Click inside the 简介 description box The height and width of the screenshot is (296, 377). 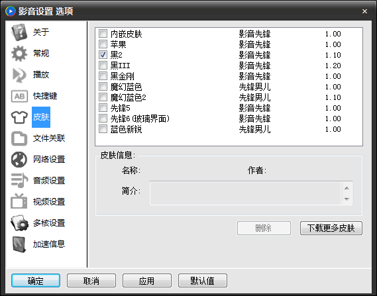point(245,193)
